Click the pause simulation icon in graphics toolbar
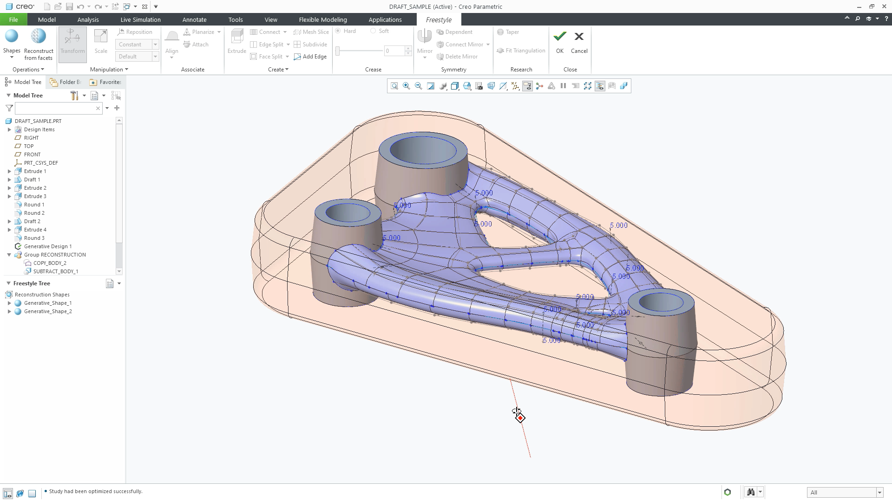Screen dimensions: 892x501 point(564,86)
